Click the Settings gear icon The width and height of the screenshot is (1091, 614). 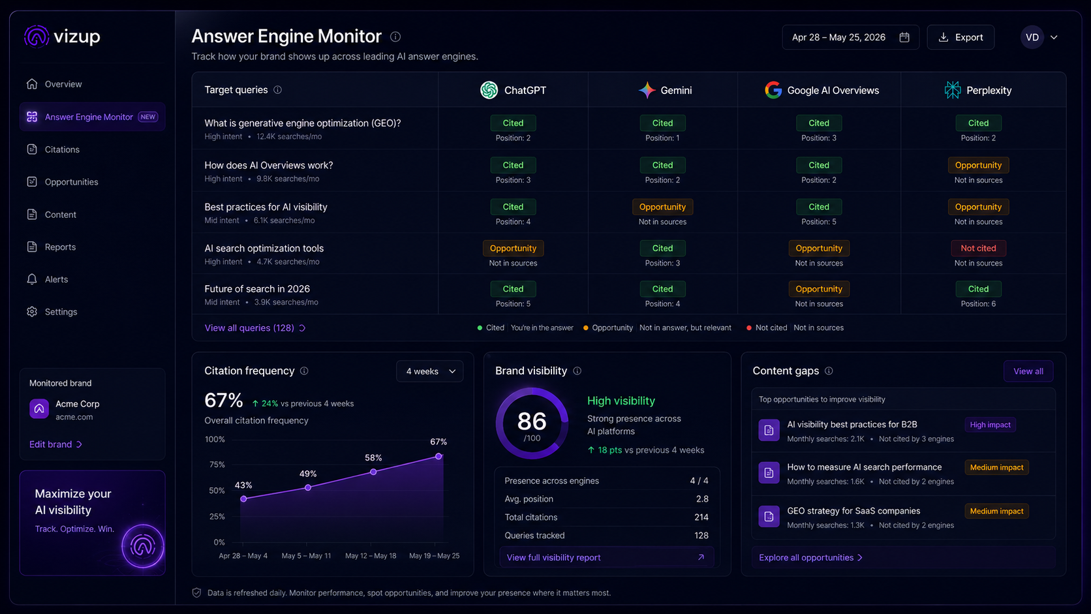point(32,312)
